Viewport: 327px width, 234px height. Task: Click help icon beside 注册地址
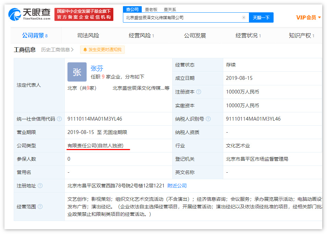pos(40,186)
